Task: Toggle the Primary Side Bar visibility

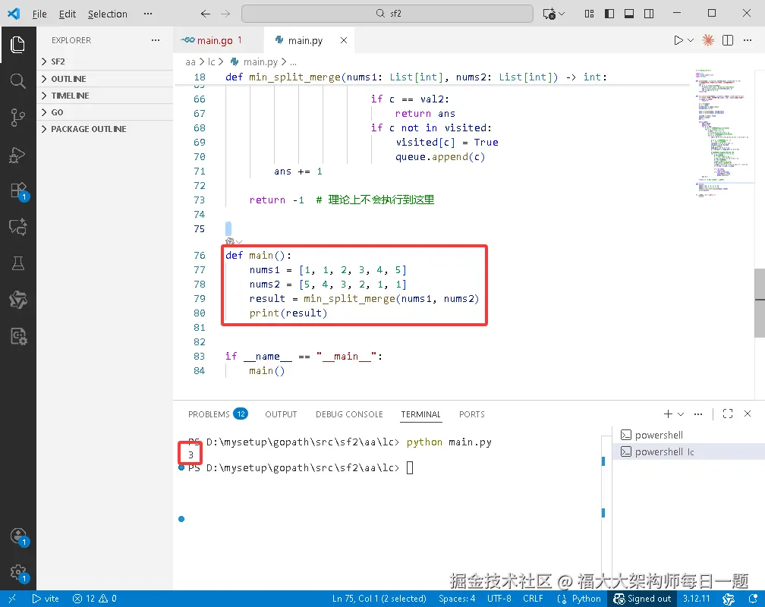Action: [609, 14]
